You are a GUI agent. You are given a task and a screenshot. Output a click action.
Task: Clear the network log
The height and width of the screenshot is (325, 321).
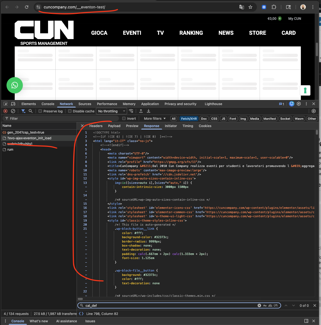click(13, 111)
